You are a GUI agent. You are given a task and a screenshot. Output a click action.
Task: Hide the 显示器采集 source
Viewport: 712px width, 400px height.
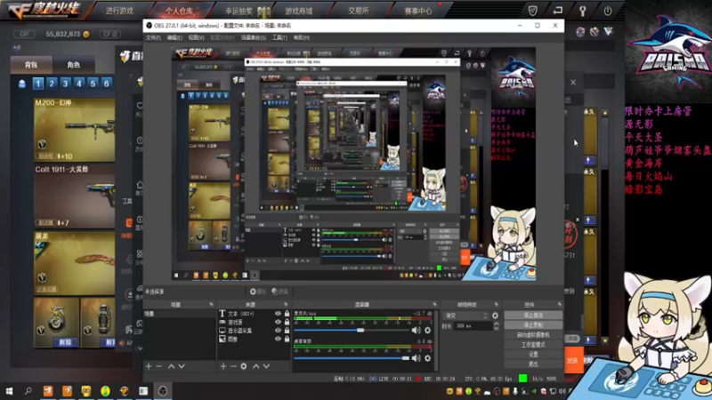coord(278,331)
